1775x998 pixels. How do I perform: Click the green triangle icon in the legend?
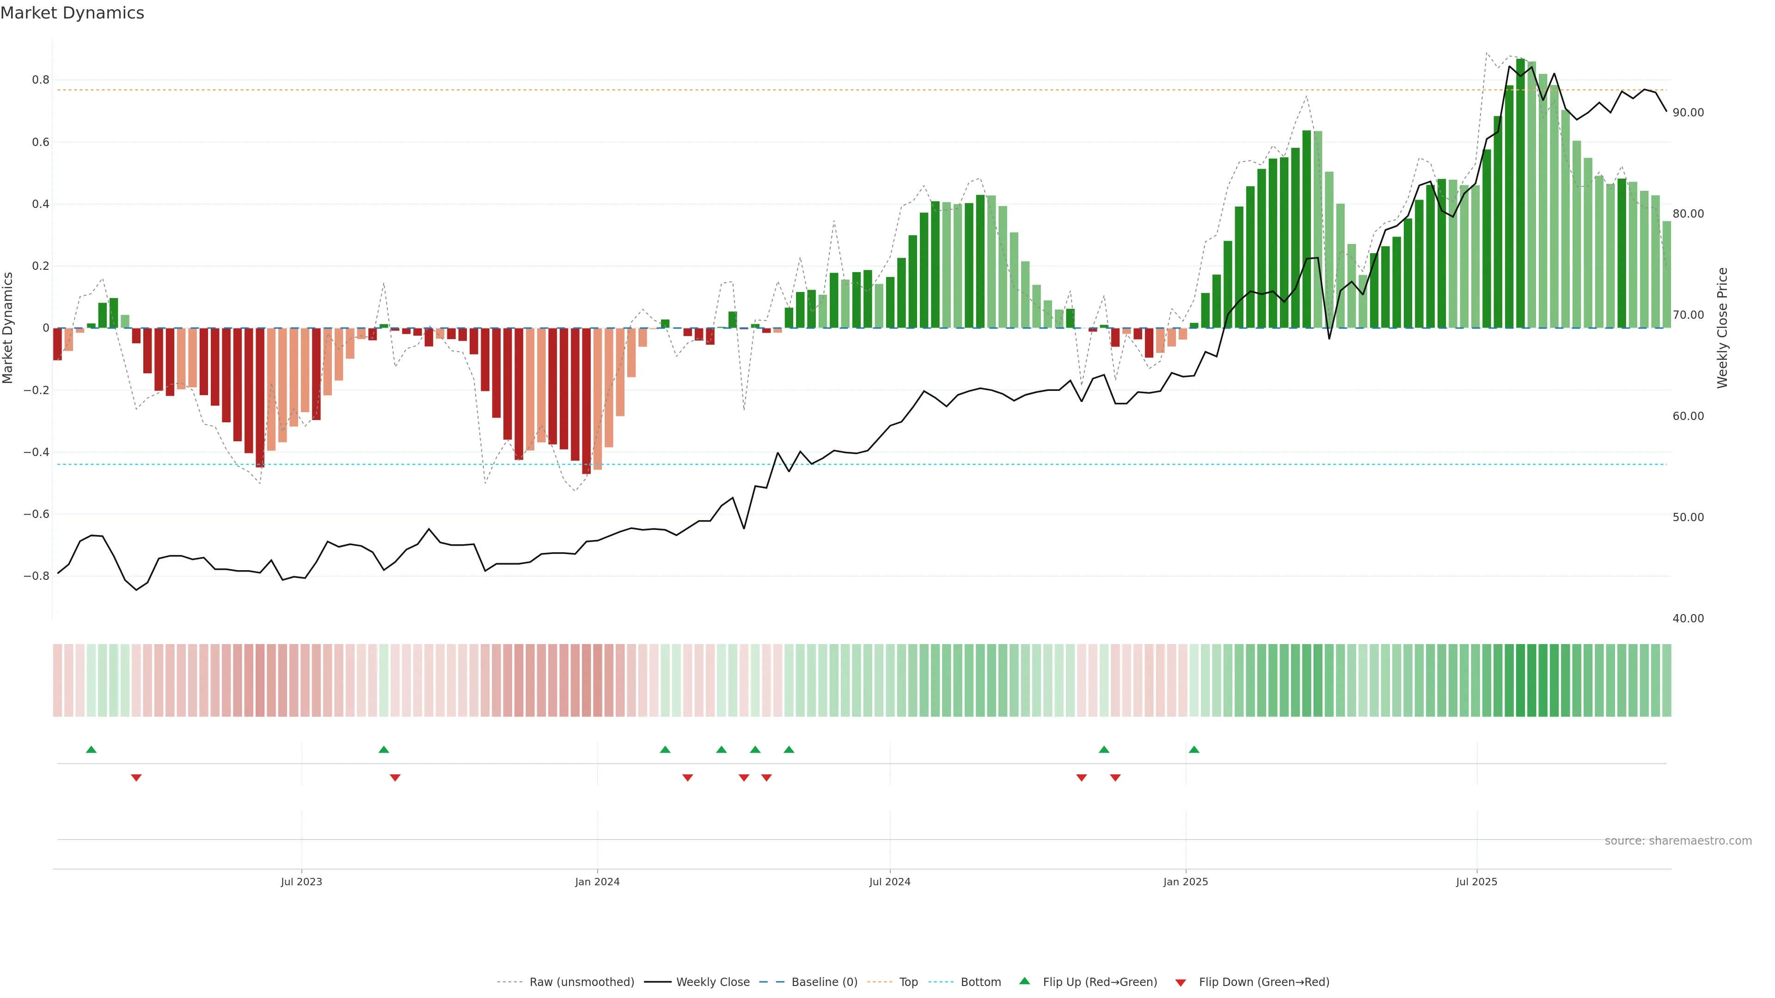(1025, 981)
